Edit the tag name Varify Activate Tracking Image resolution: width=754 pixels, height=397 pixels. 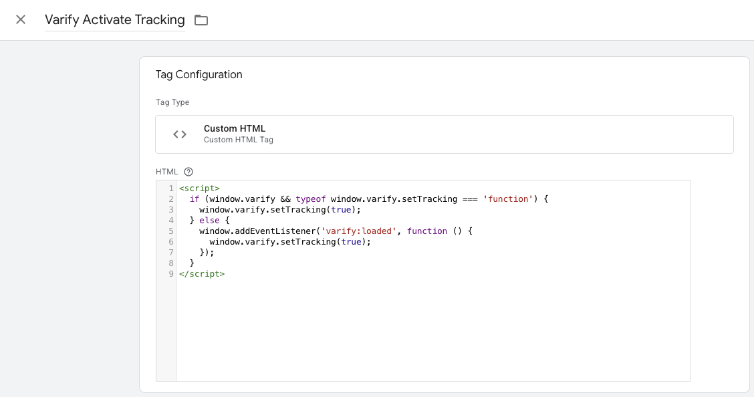114,20
